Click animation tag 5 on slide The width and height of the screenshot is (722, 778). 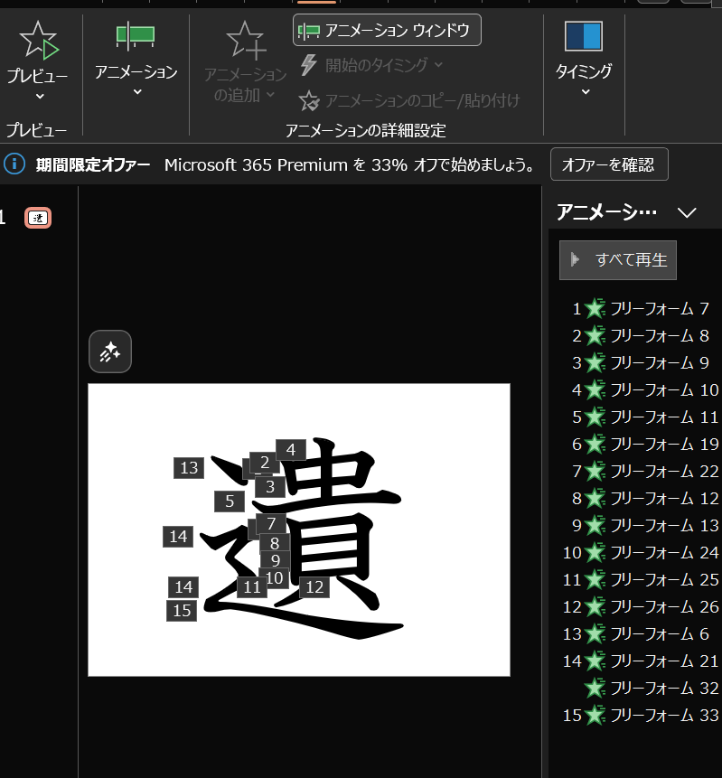(230, 501)
